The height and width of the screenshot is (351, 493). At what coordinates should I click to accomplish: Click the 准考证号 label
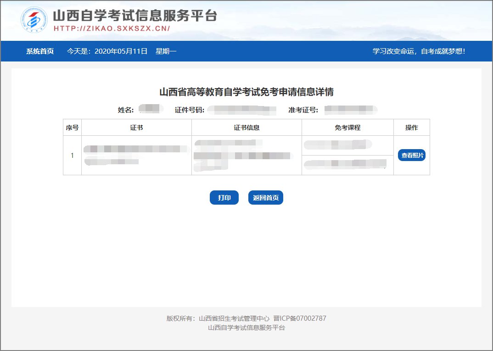coord(303,110)
